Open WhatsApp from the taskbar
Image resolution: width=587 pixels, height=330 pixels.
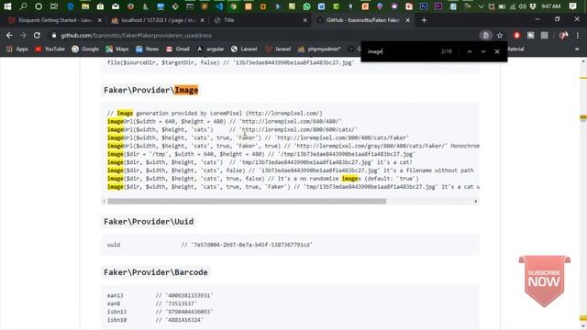[x=306, y=6]
